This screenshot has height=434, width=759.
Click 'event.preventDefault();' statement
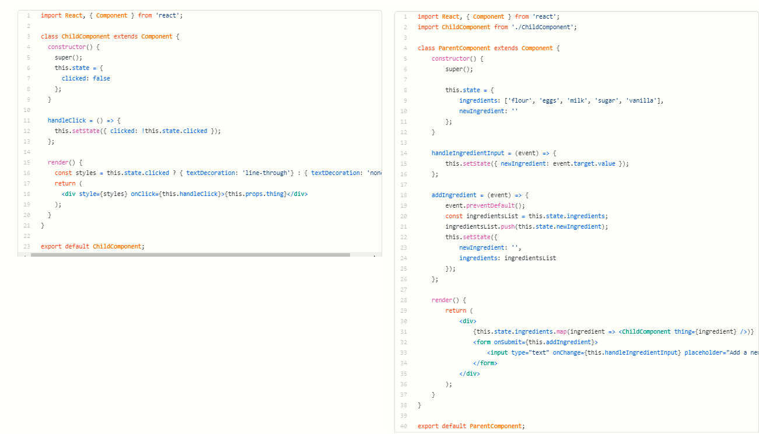485,205
